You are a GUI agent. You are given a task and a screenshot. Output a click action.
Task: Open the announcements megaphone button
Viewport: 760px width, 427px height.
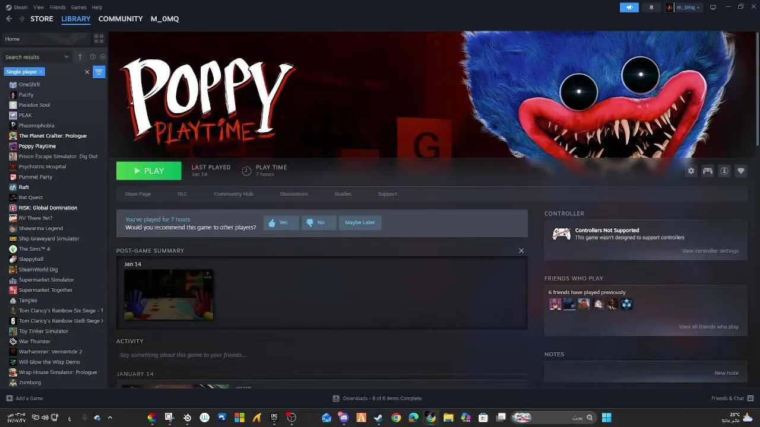coord(629,7)
